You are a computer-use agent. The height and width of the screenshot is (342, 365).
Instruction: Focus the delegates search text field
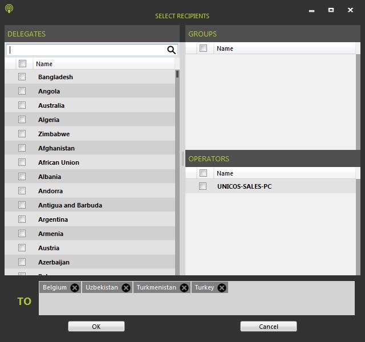86,50
